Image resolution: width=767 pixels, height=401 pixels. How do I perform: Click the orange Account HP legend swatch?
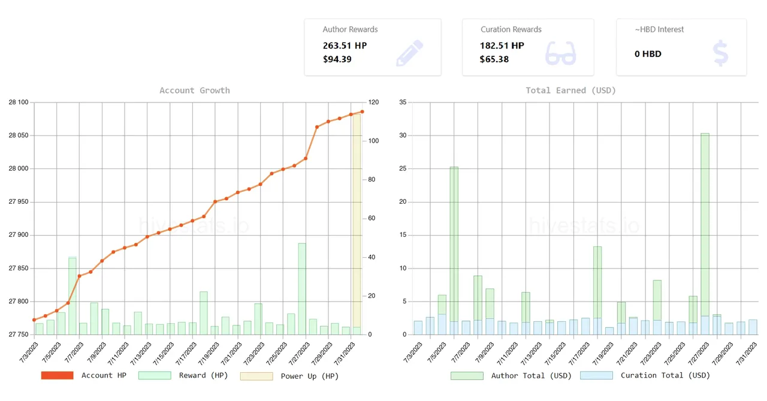[x=57, y=375]
